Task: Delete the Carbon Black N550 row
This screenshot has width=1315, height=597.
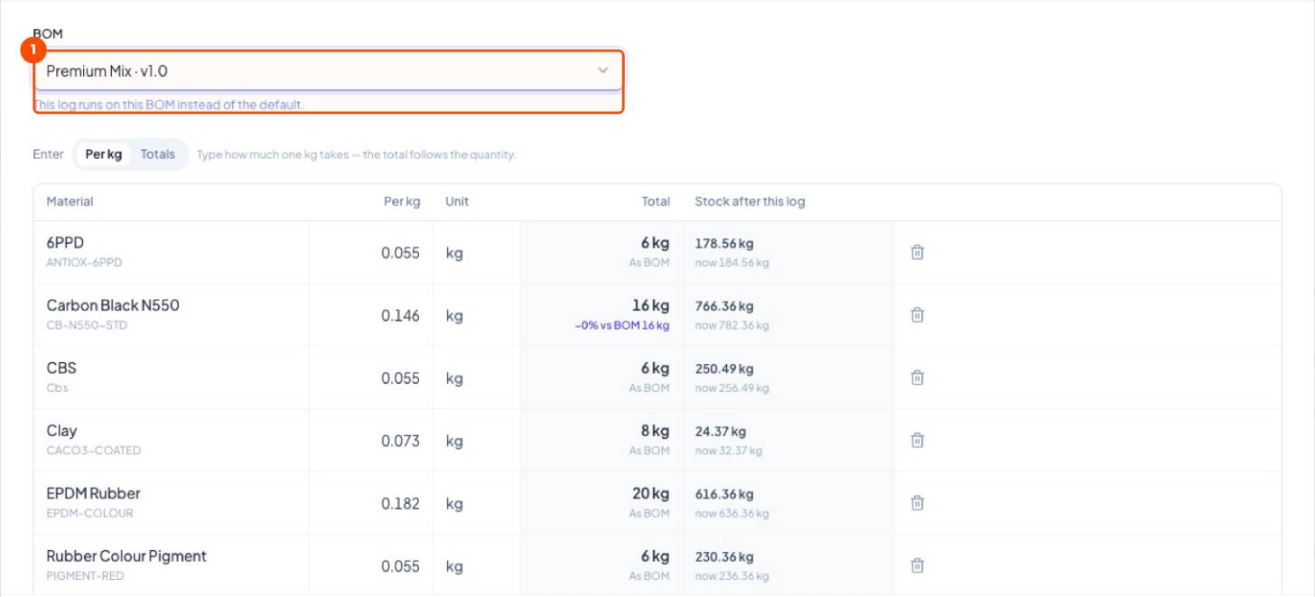Action: pyautogui.click(x=917, y=314)
